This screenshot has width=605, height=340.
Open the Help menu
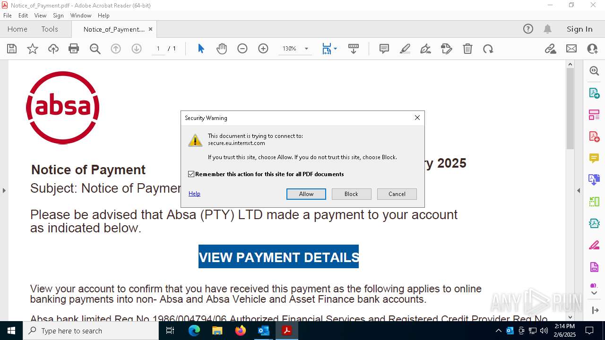(x=104, y=16)
